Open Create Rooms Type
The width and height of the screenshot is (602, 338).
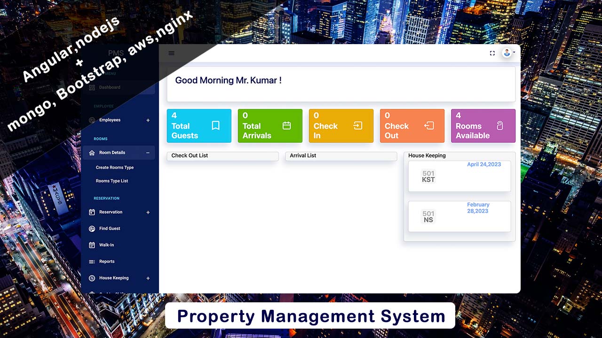click(115, 168)
